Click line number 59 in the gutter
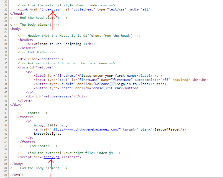Screen dimensions: 223x178 coord(6,157)
